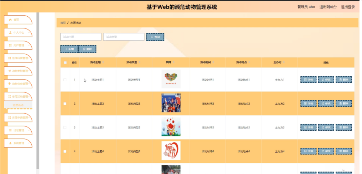Click the paper-plane icon beside 动物类别管理
Screen dimensions: 362x174
tap(10, 71)
